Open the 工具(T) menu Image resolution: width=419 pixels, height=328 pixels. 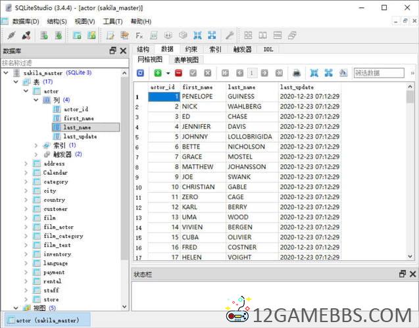pos(112,21)
